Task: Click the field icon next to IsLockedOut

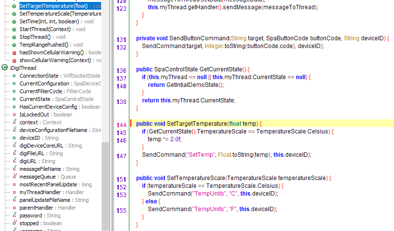Action: (15, 115)
